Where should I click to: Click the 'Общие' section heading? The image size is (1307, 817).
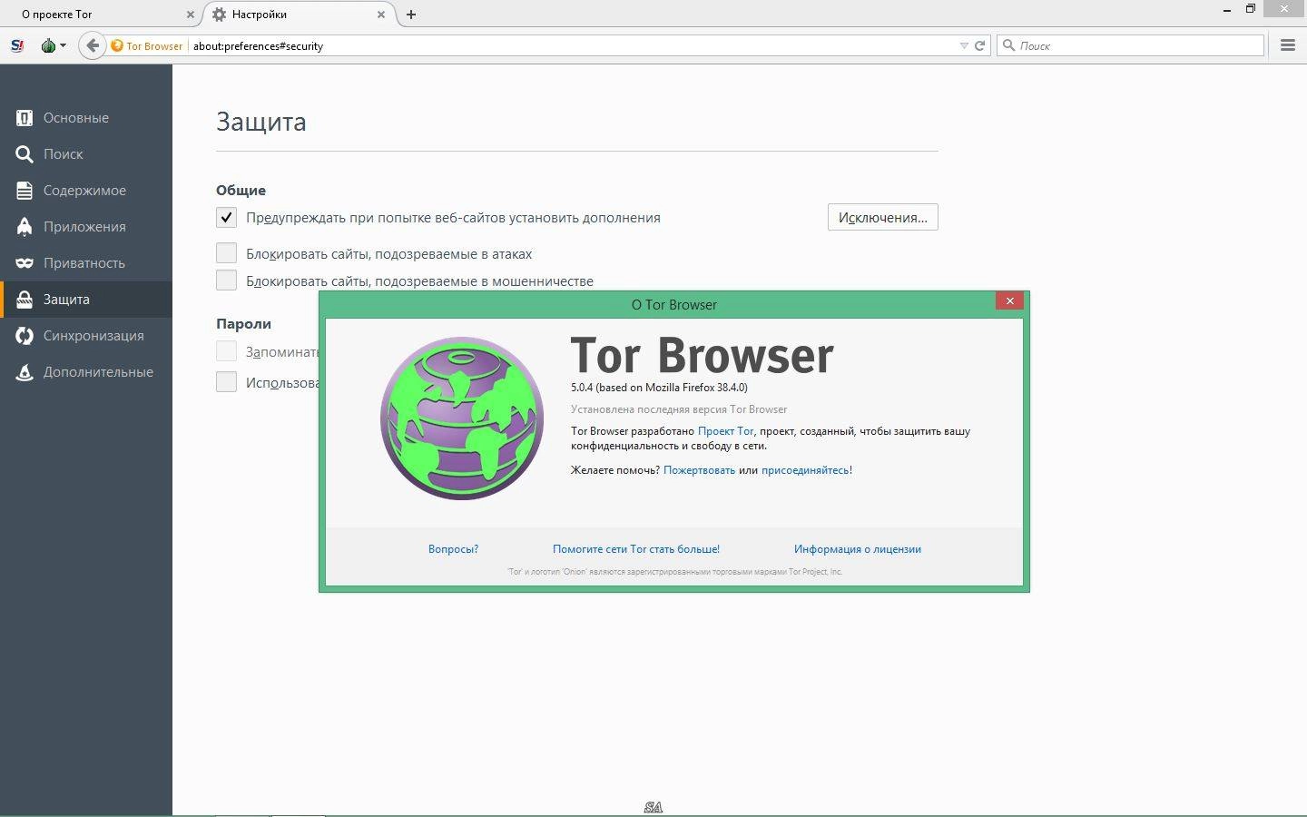coord(241,190)
